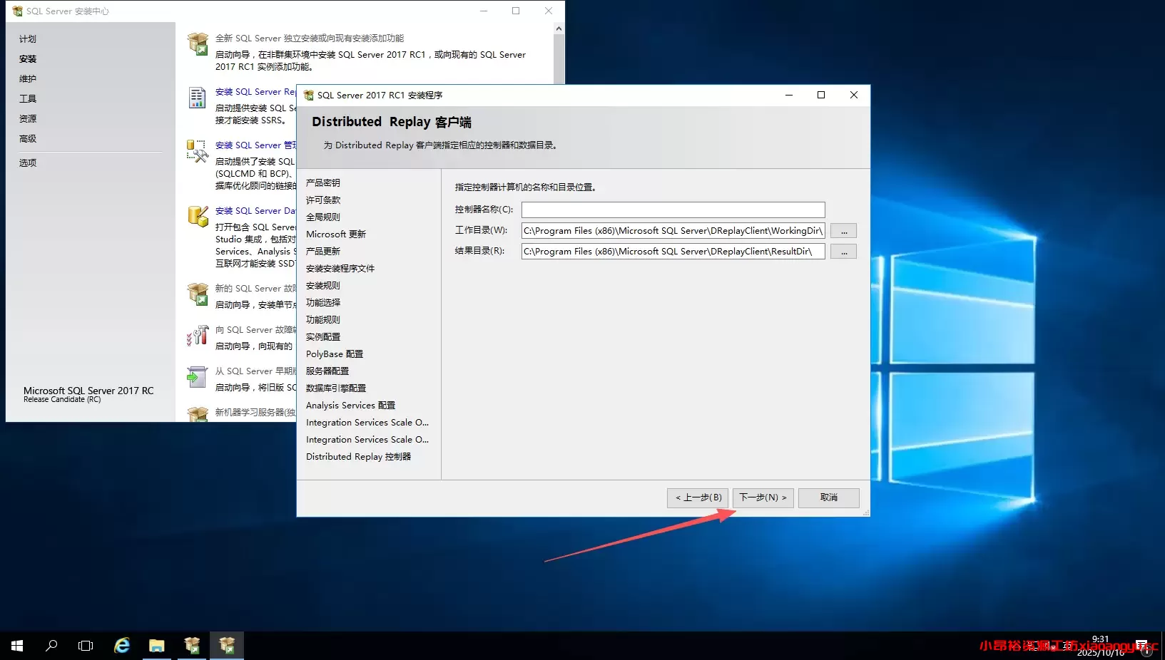Click the scrollbar up arrow in 安装中心
The width and height of the screenshot is (1165, 660).
559,28
